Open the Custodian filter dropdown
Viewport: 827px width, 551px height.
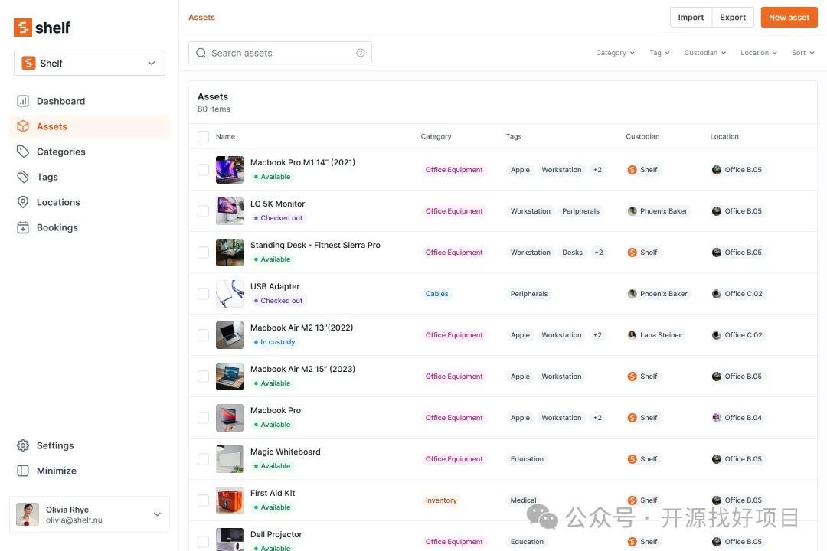pyautogui.click(x=705, y=53)
